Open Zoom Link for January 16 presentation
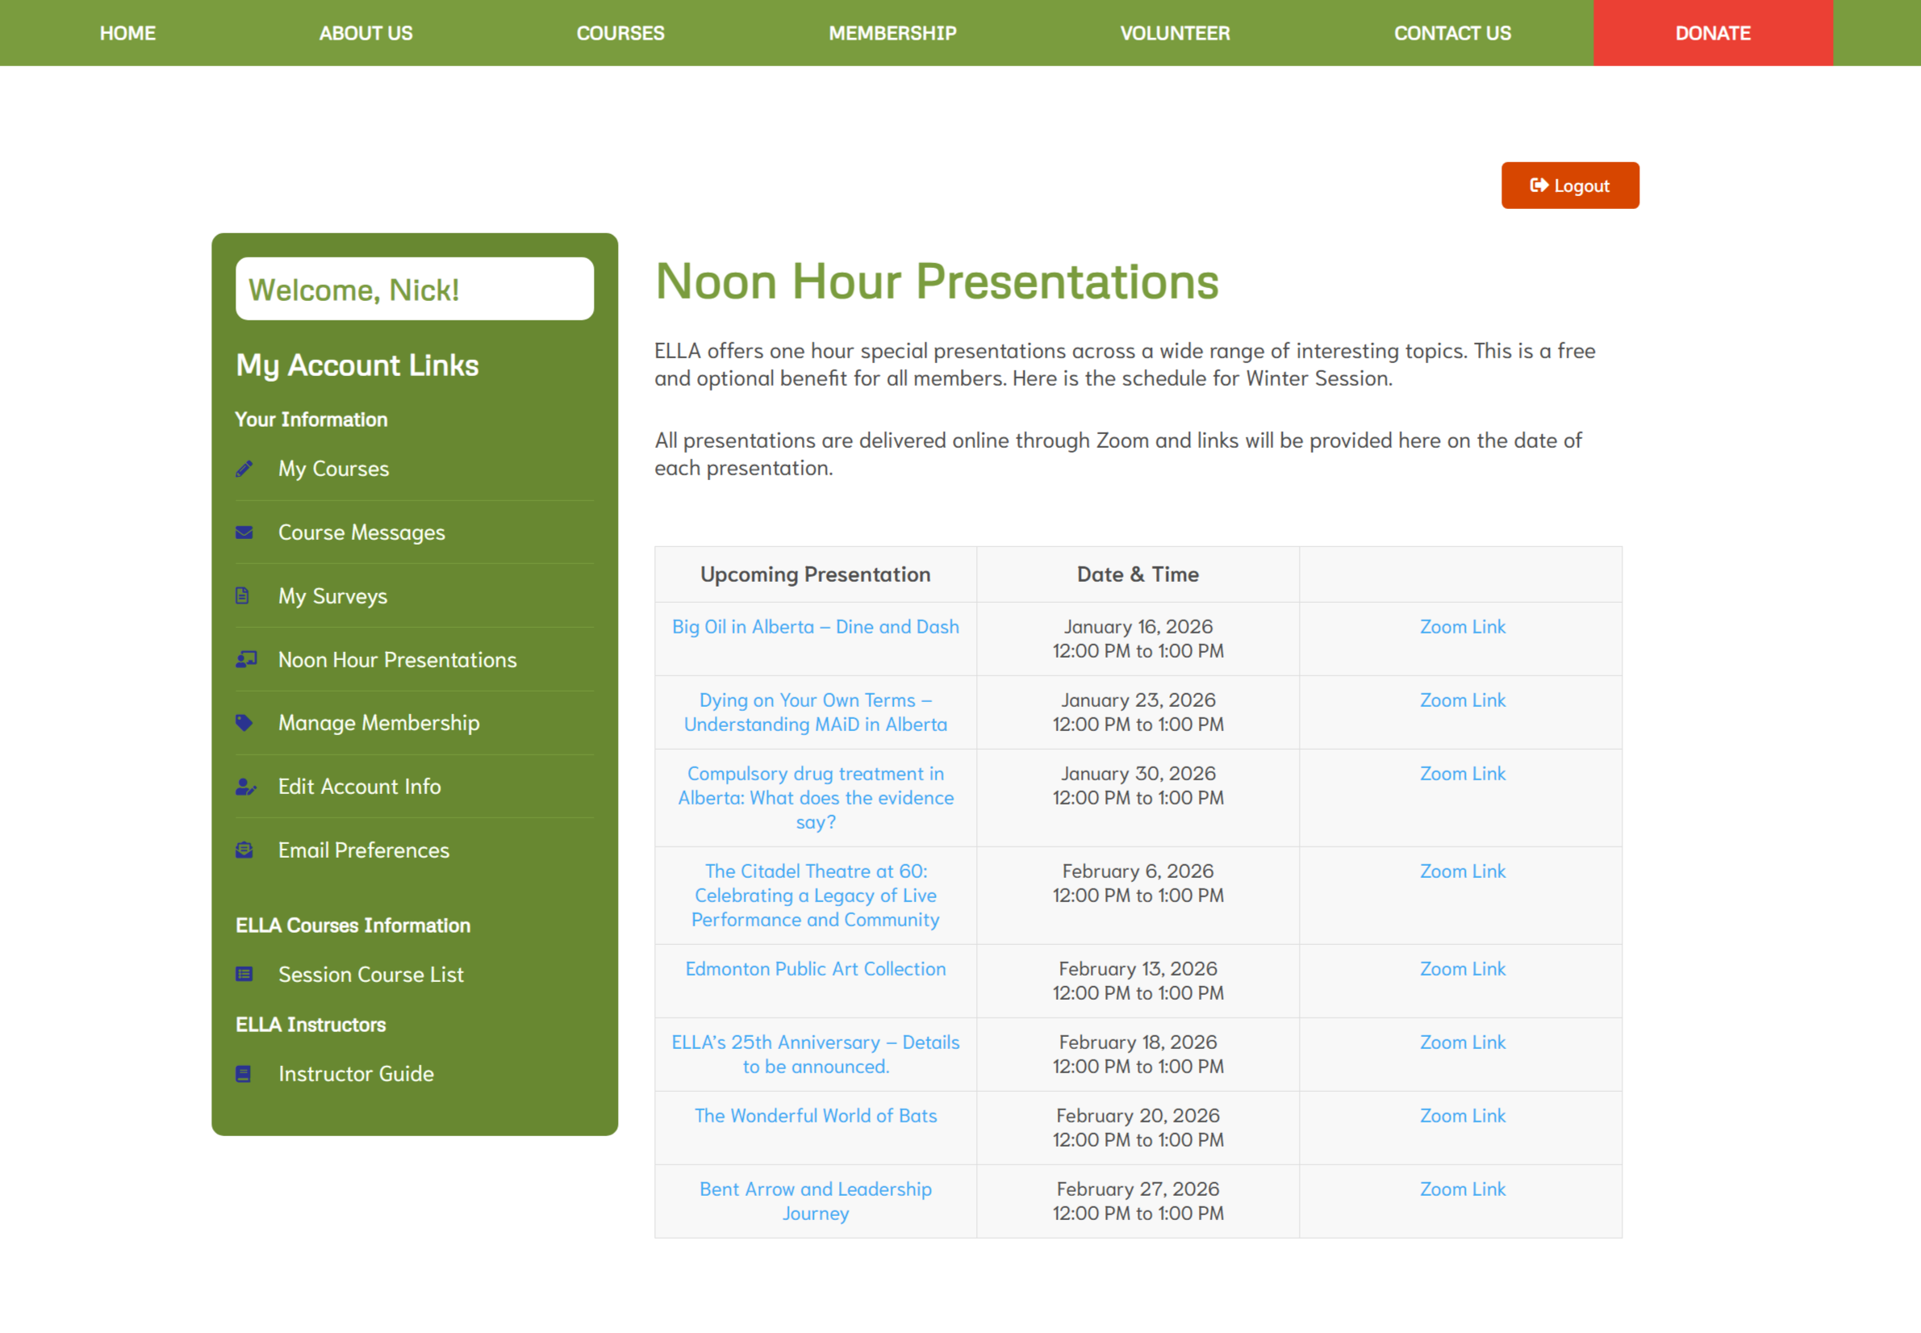1921x1333 pixels. [x=1462, y=627]
